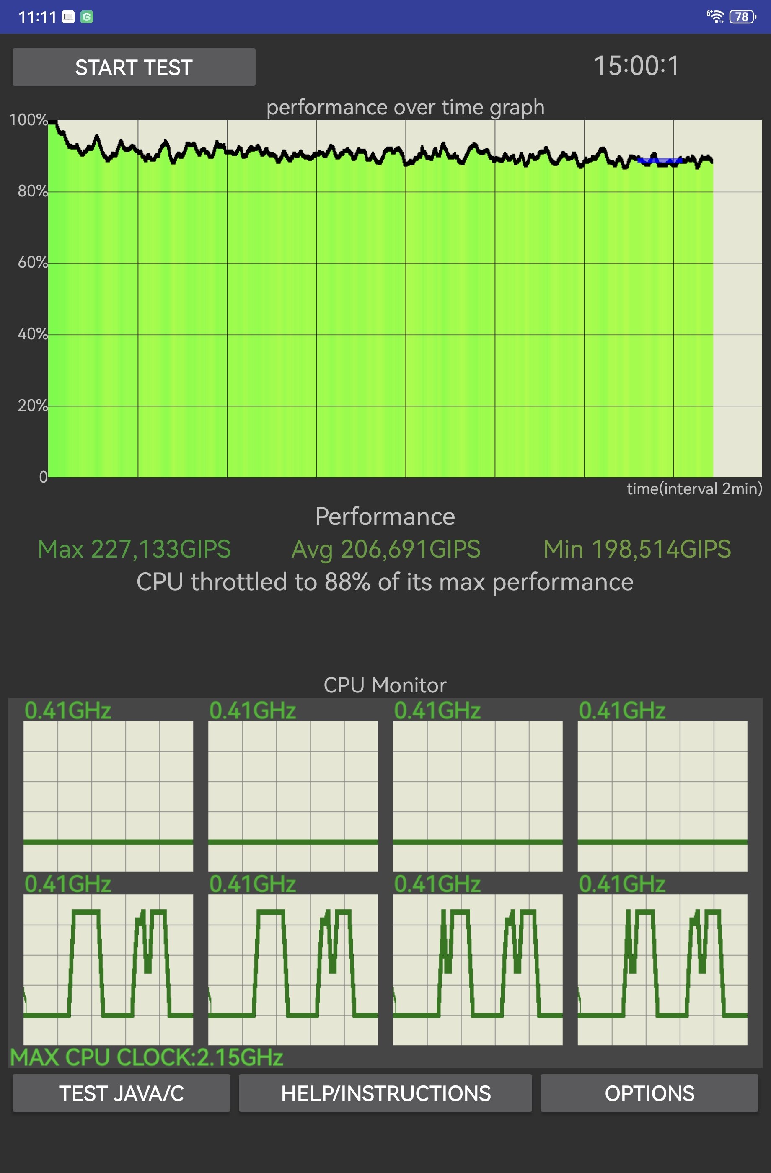
Task: Tap last core graph in bottom row
Action: pyautogui.click(x=662, y=969)
